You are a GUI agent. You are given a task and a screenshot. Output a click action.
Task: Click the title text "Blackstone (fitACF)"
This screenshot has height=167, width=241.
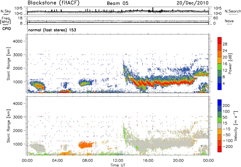coord(54,3)
